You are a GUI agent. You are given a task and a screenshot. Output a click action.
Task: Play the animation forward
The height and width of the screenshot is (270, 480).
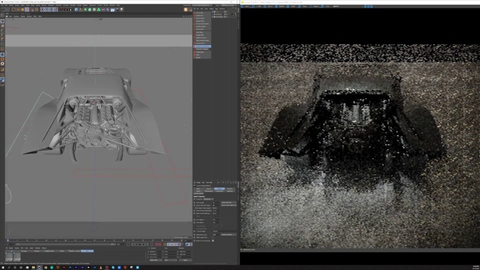[x=140, y=244]
